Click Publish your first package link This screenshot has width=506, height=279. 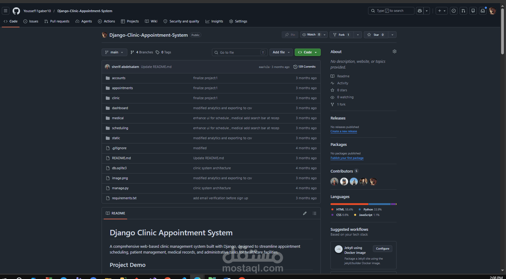(347, 158)
